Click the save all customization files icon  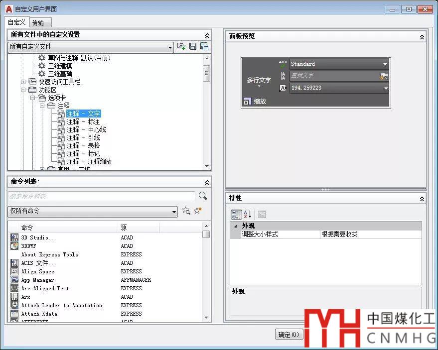(193, 46)
